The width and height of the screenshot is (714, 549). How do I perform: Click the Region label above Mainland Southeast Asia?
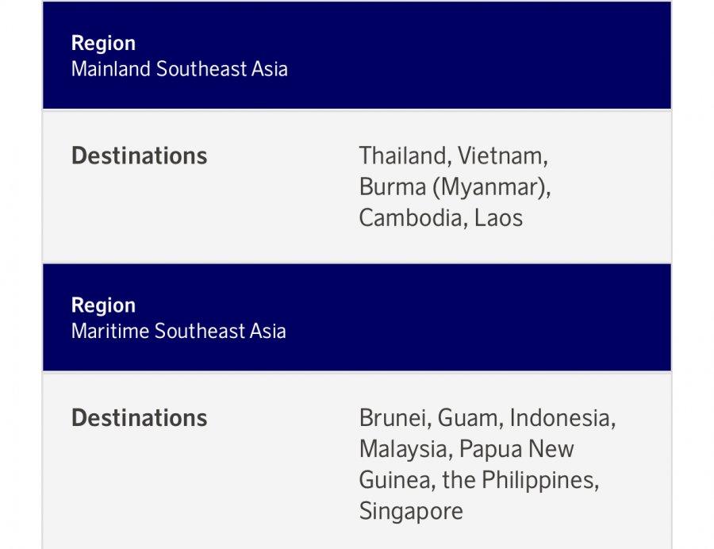click(103, 43)
